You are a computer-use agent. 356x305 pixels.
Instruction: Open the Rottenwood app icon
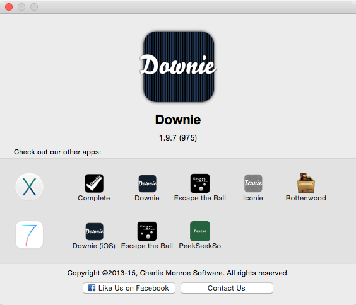(306, 183)
